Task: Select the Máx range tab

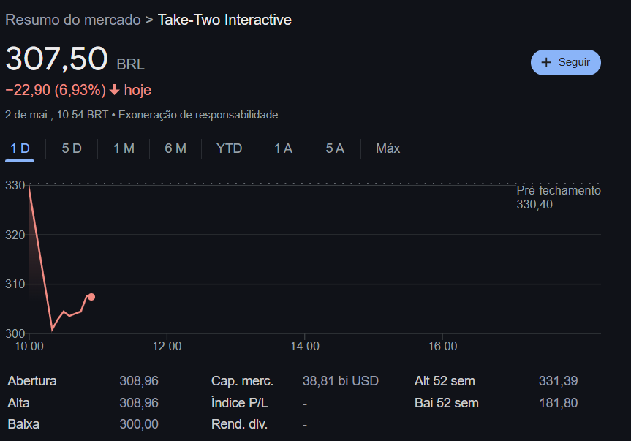Action: coord(388,148)
